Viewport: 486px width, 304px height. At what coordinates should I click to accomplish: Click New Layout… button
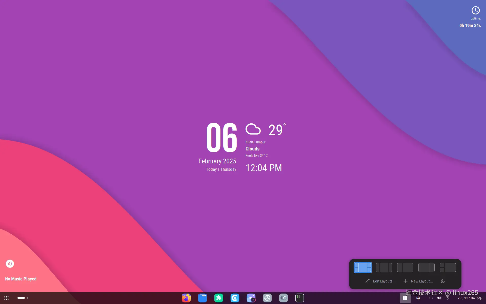[x=418, y=281]
